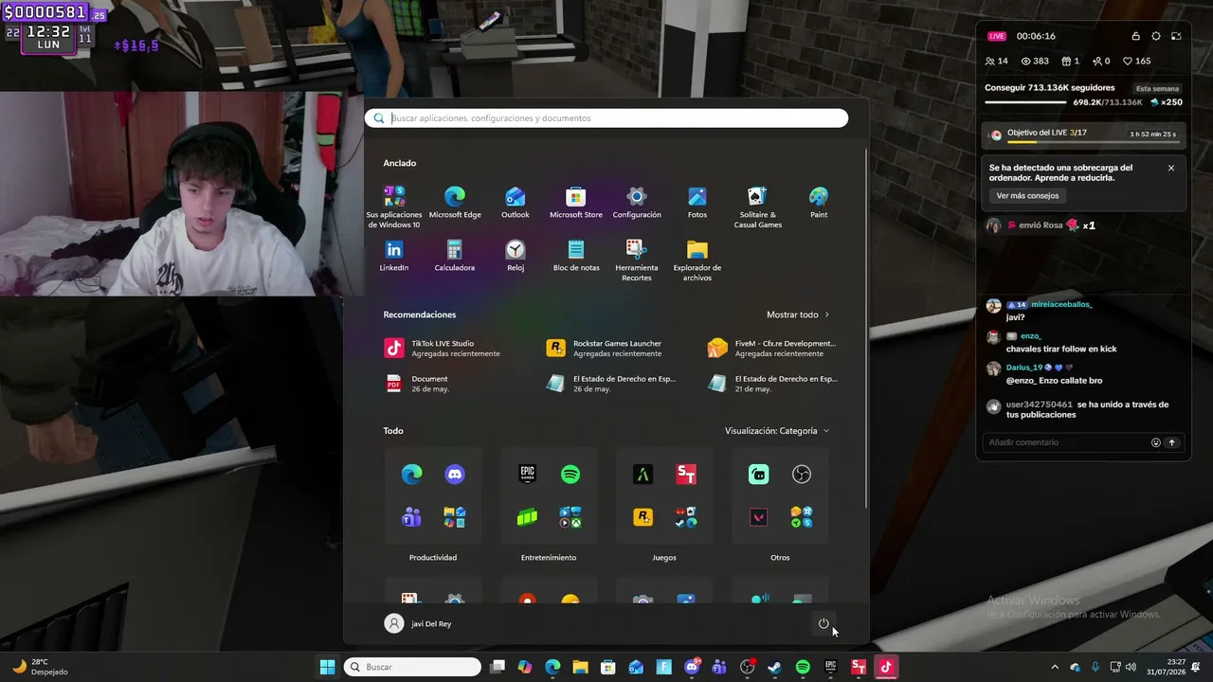Viewport: 1213px width, 682px height.
Task: Open Spotify from the taskbar
Action: tap(803, 667)
